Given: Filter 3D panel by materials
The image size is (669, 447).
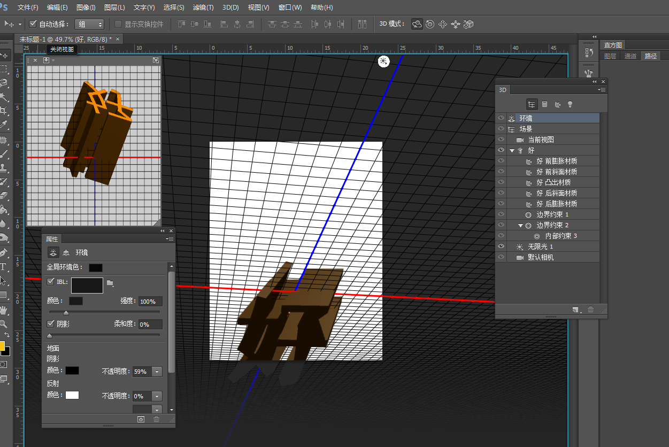Looking at the screenshot, I should tap(557, 104).
